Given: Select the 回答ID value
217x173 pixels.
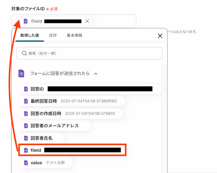Looking at the screenshot, I should [x=90, y=89].
